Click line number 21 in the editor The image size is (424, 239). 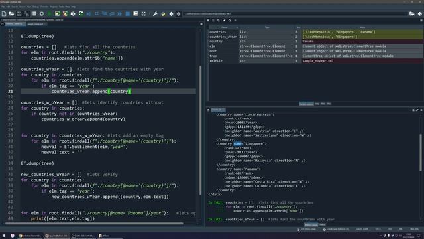click(x=11, y=92)
